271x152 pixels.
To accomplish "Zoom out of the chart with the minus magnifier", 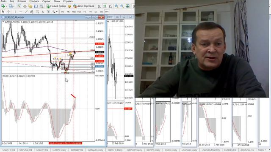I will [x=122, y=6].
